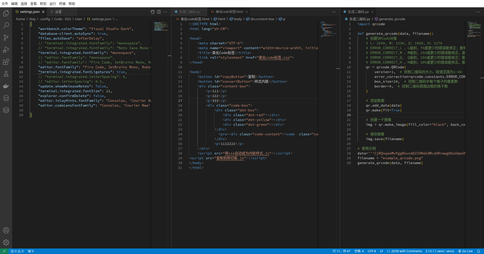Open the notifications bell

coord(478,251)
